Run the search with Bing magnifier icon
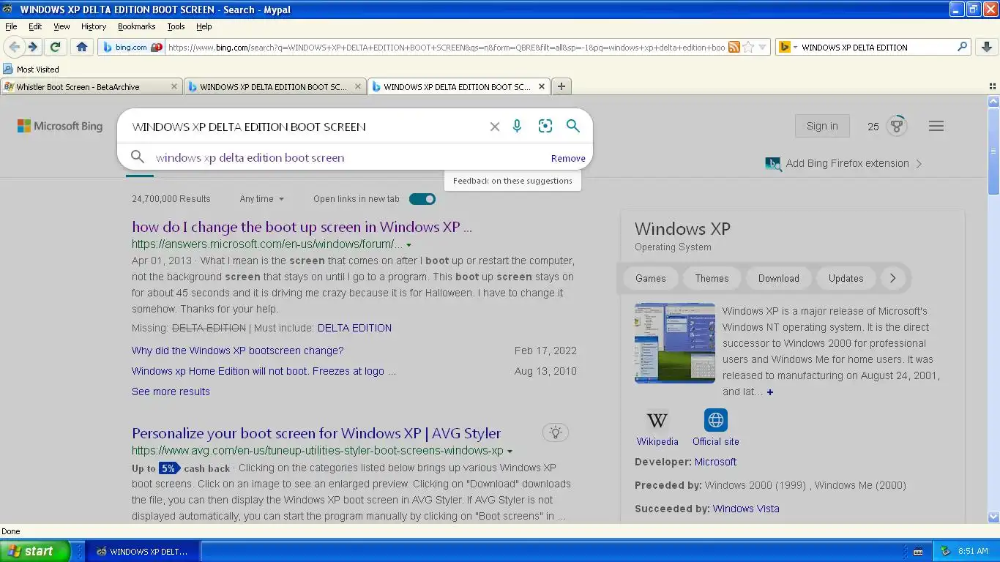1000x562 pixels. [x=573, y=126]
